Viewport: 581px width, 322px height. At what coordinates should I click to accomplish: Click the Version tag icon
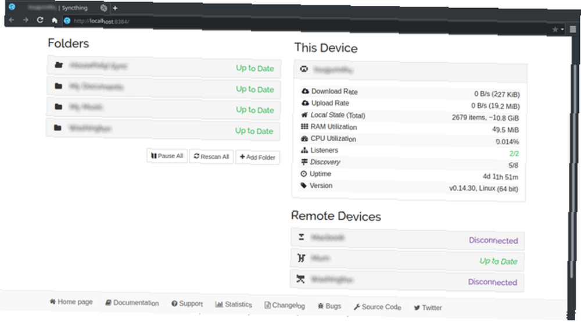[304, 185]
